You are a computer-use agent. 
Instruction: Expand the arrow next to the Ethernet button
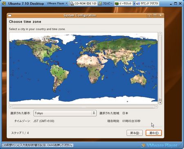click(134, 4)
